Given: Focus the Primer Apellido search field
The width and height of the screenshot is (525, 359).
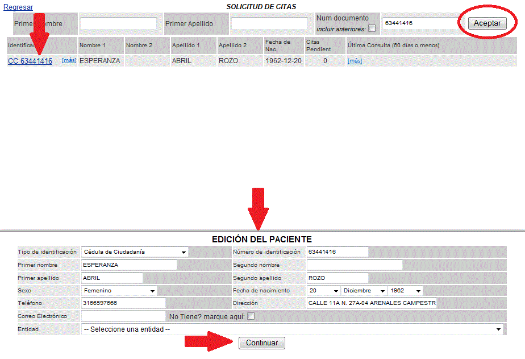Looking at the screenshot, I should (269, 23).
